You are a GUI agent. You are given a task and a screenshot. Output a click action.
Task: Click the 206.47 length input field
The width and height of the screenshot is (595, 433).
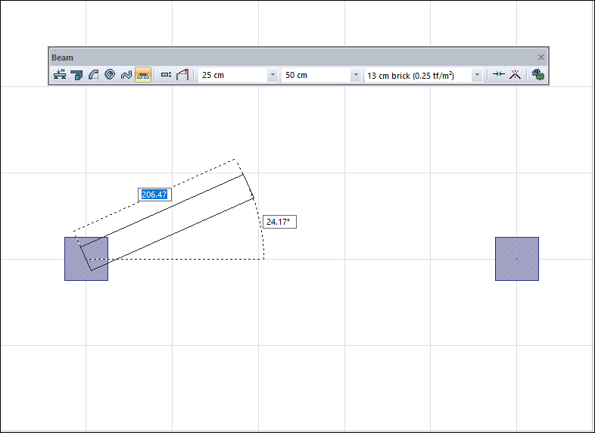154,195
